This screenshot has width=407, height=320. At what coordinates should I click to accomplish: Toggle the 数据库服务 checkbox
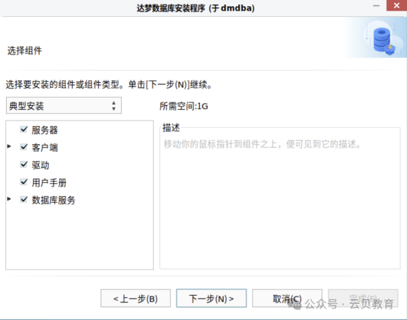pyautogui.click(x=24, y=199)
